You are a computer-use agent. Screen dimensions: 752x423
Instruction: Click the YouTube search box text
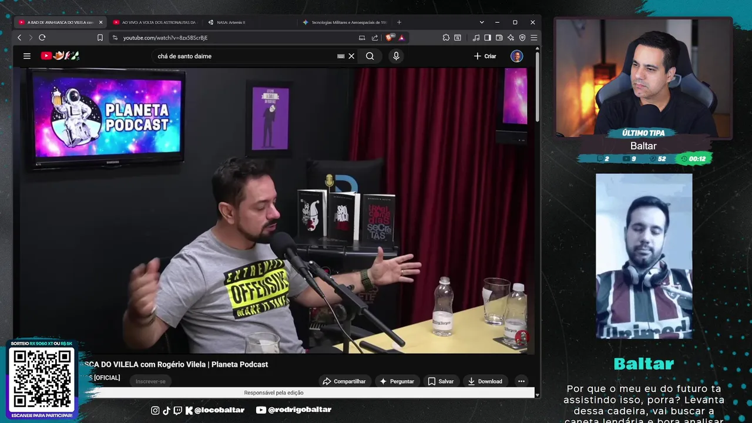pos(184,56)
